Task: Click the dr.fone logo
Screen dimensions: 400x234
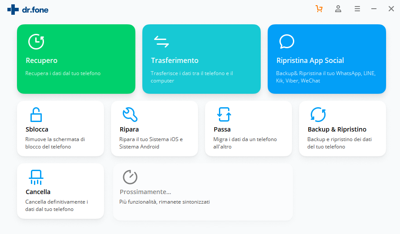Action: click(x=28, y=9)
